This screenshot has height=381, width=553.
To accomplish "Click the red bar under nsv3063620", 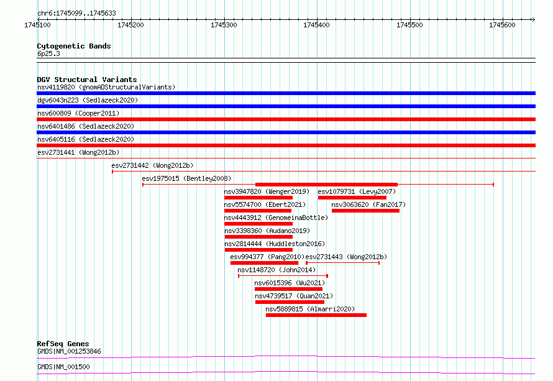I will [x=366, y=211].
